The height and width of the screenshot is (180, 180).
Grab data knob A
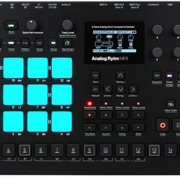(157, 30)
